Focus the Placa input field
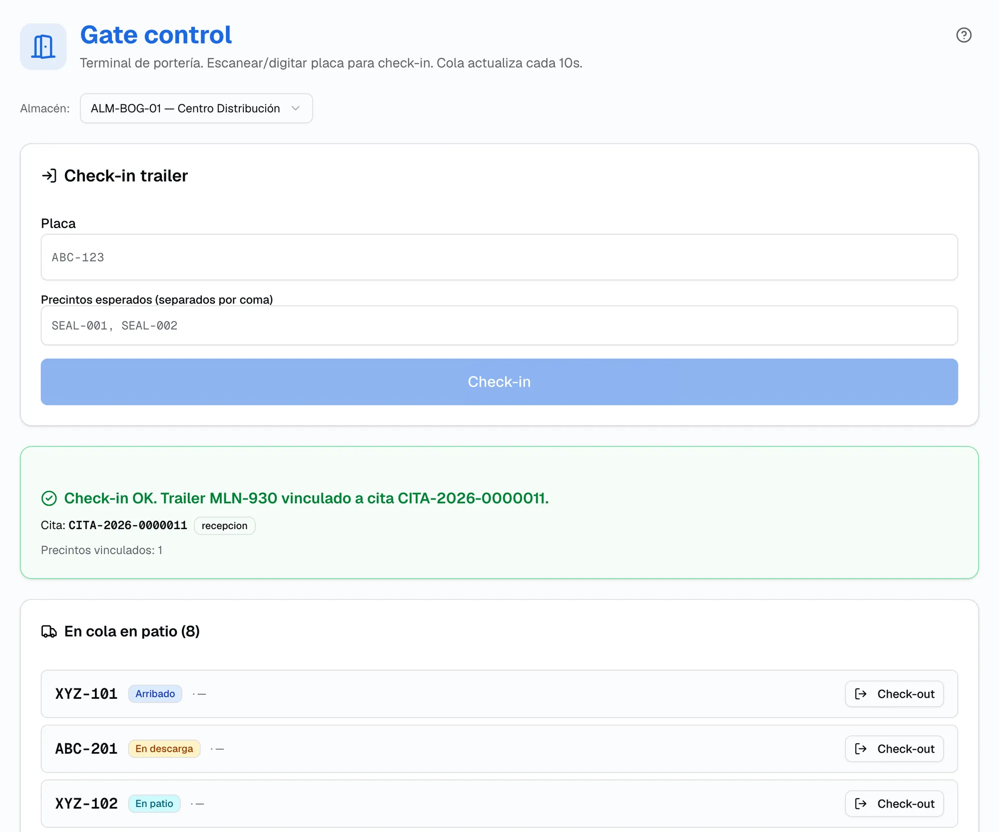Screen dimensions: 999x832 point(499,257)
